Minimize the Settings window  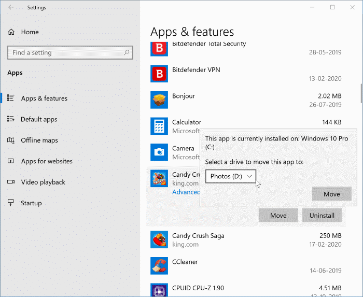pyautogui.click(x=312, y=7)
